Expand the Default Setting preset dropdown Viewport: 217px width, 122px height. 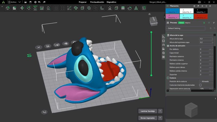coord(186,28)
